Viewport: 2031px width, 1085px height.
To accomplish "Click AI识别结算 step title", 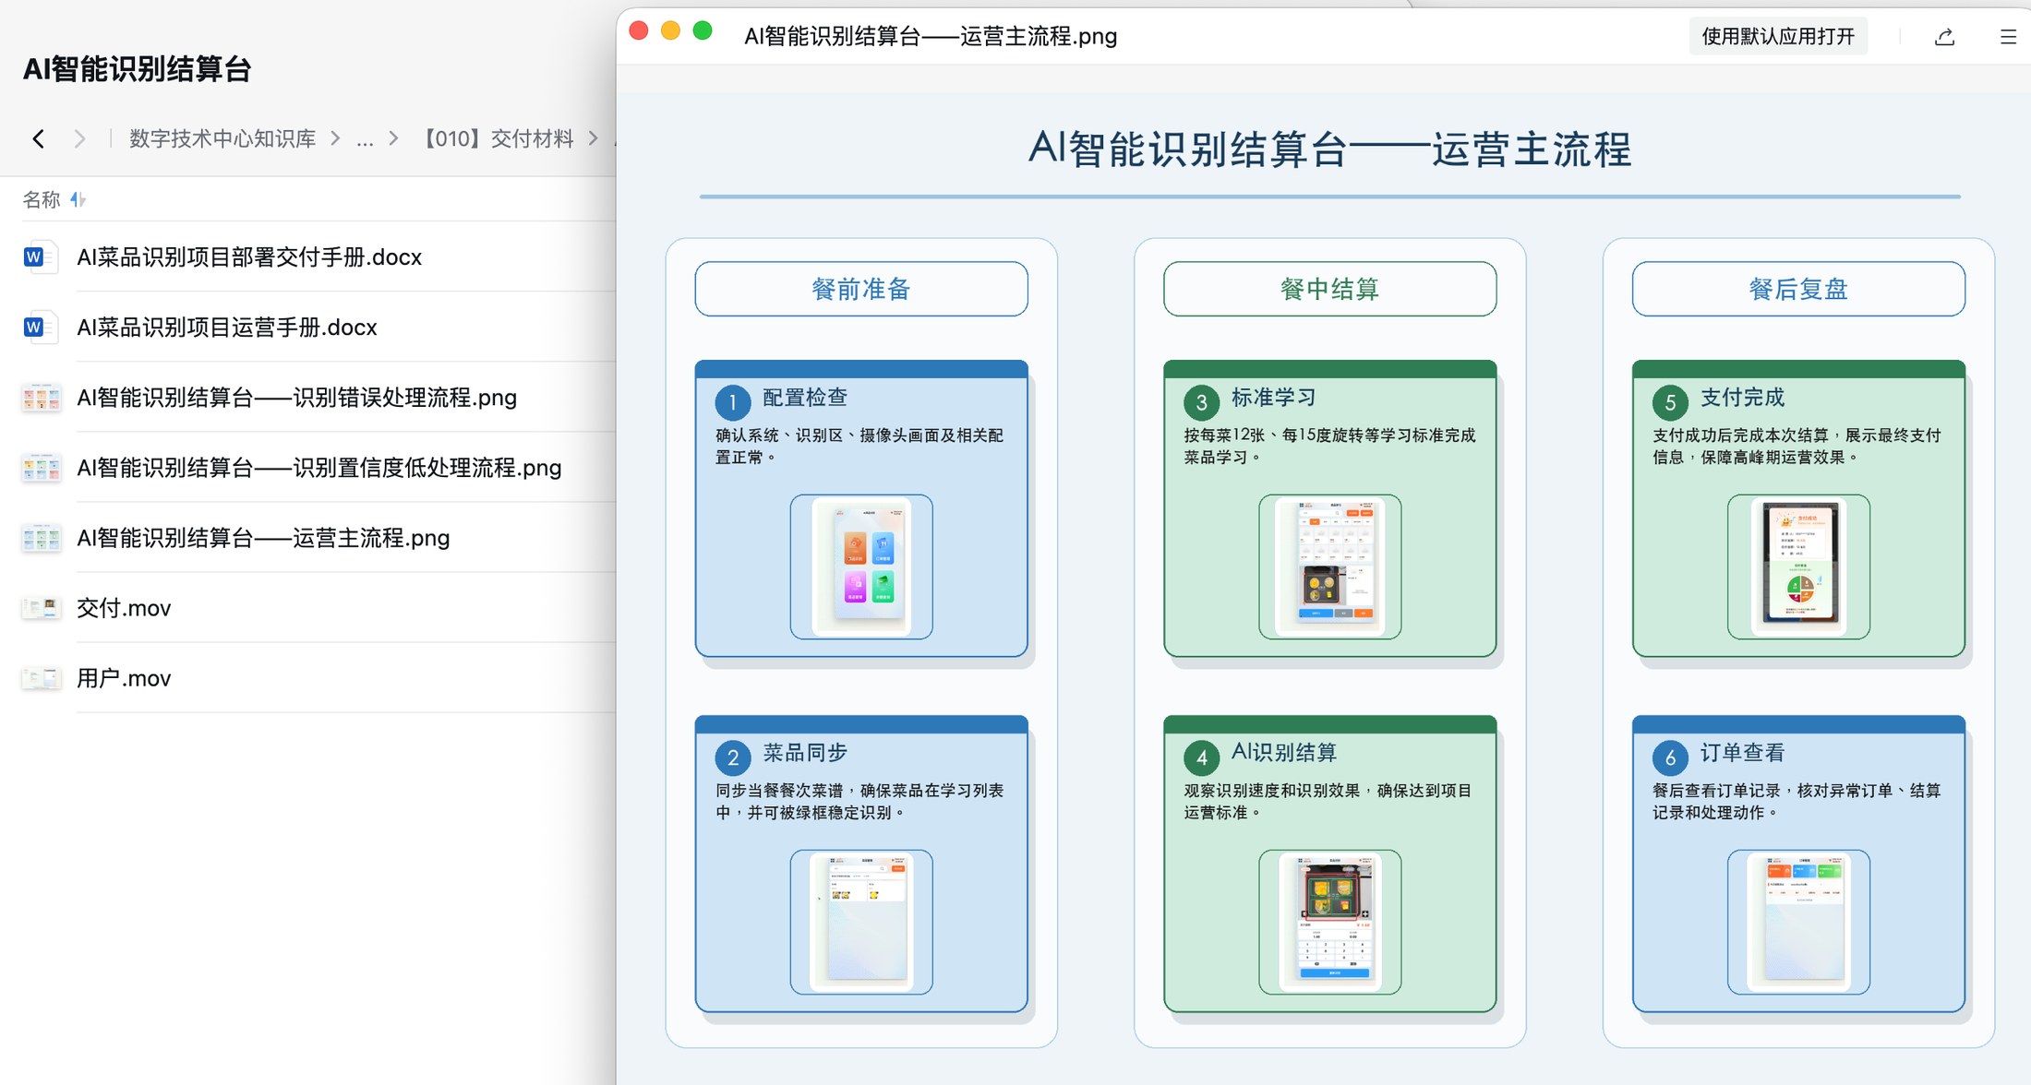I will 1284,753.
